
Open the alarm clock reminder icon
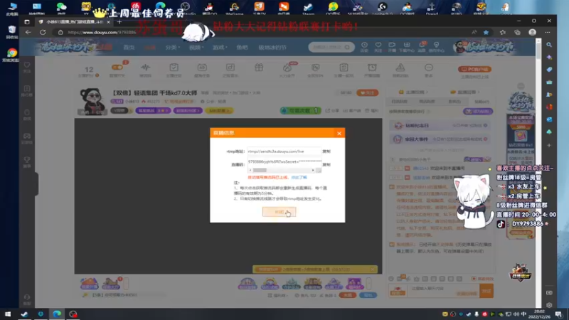372,68
